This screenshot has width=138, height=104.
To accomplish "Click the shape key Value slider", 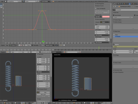I will tap(125, 47).
